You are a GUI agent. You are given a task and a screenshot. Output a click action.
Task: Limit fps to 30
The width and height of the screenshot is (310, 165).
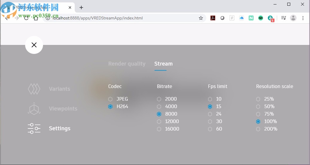click(x=215, y=121)
